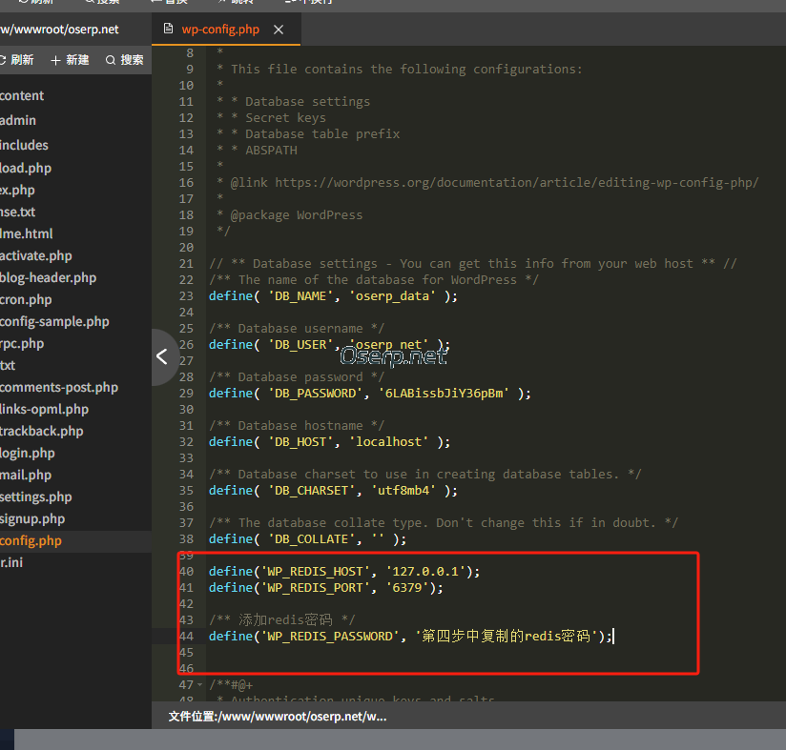Click the 文件位置 file path in status bar
Viewport: 786px width, 750px height.
point(277,717)
